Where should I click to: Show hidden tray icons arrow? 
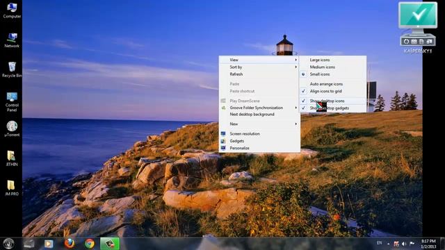pyautogui.click(x=389, y=244)
